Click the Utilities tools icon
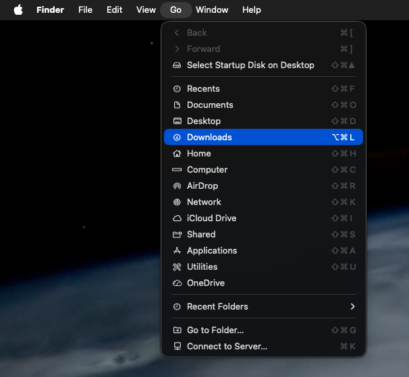The image size is (409, 377). coord(177,267)
